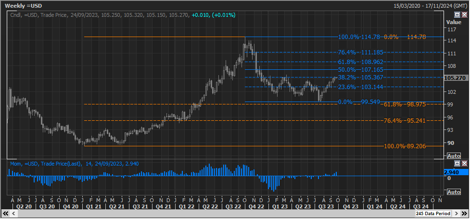The height and width of the screenshot is (219, 470).
Task: Select the 38.2% 105.367 retracement label
Action: tap(361, 77)
